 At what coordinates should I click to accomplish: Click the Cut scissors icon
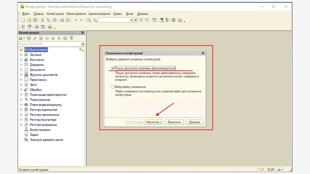click(42, 20)
